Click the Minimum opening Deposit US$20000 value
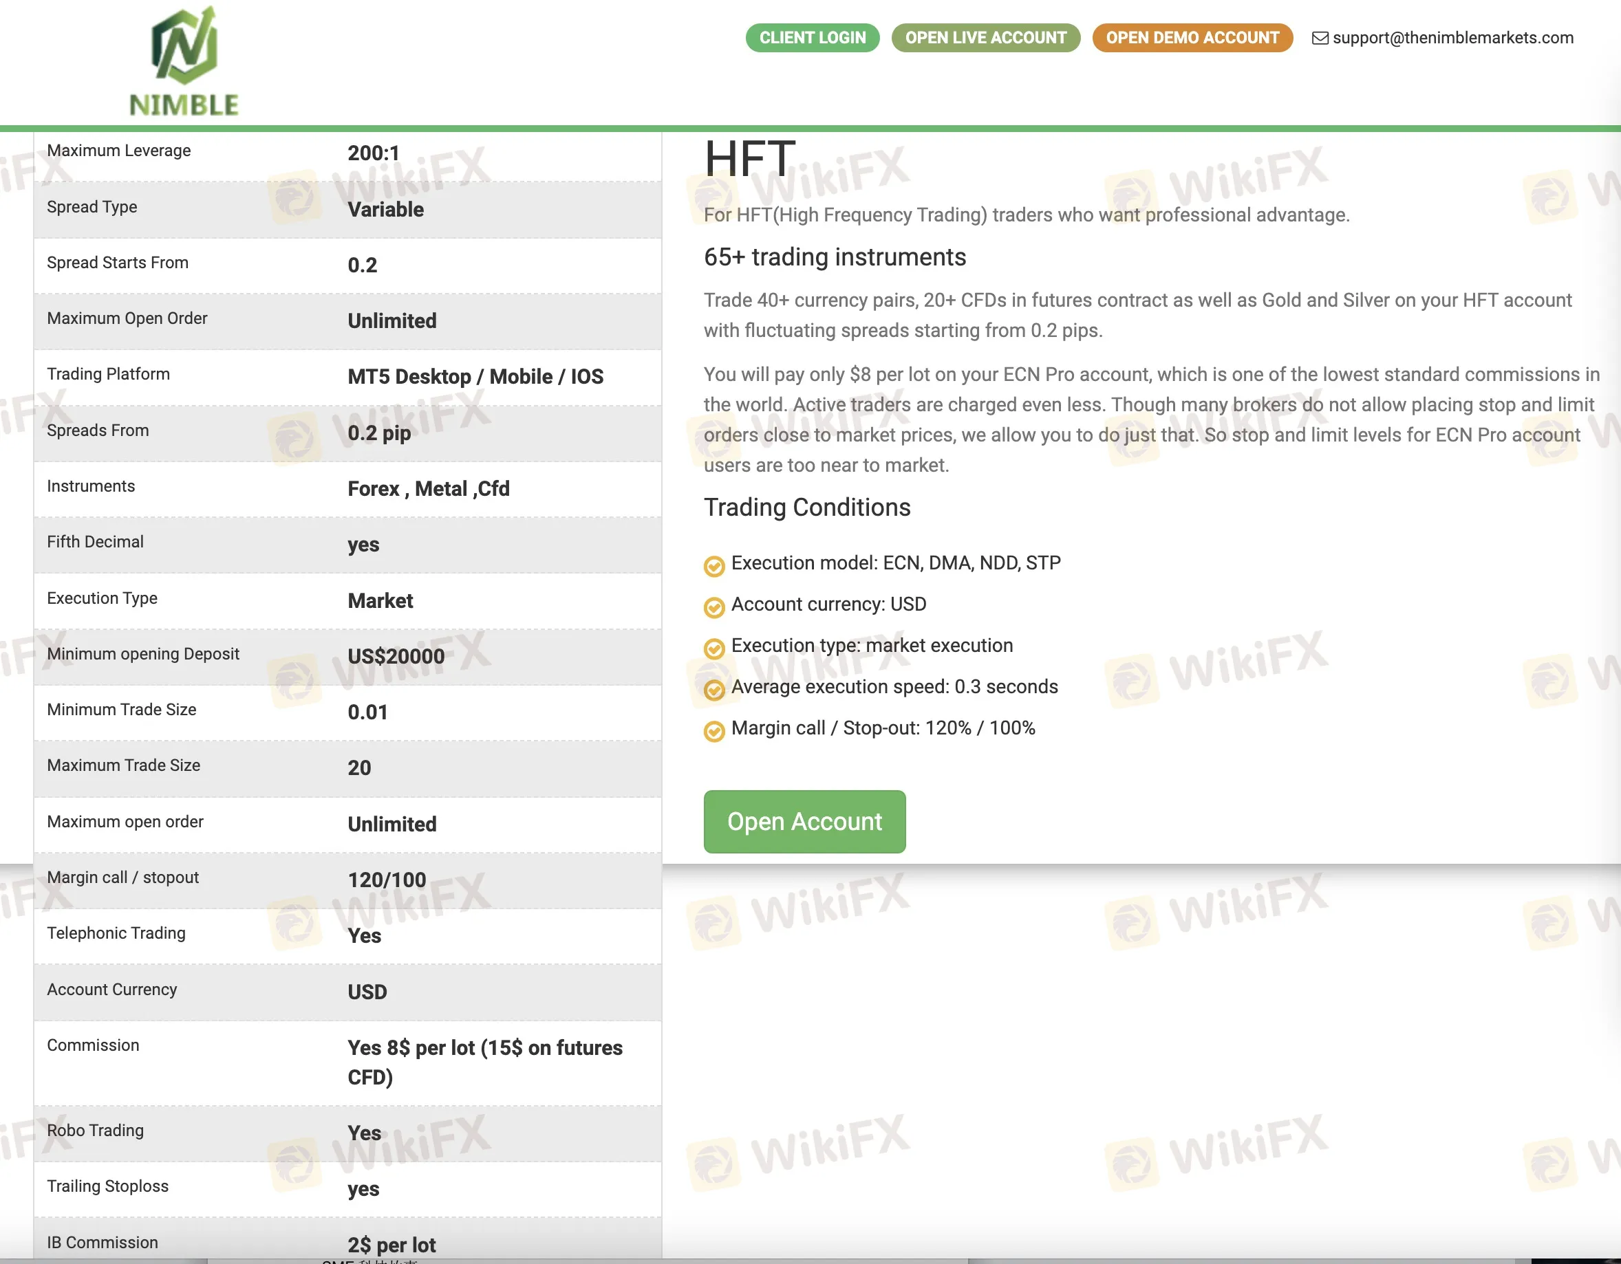Image resolution: width=1621 pixels, height=1264 pixels. tap(396, 657)
